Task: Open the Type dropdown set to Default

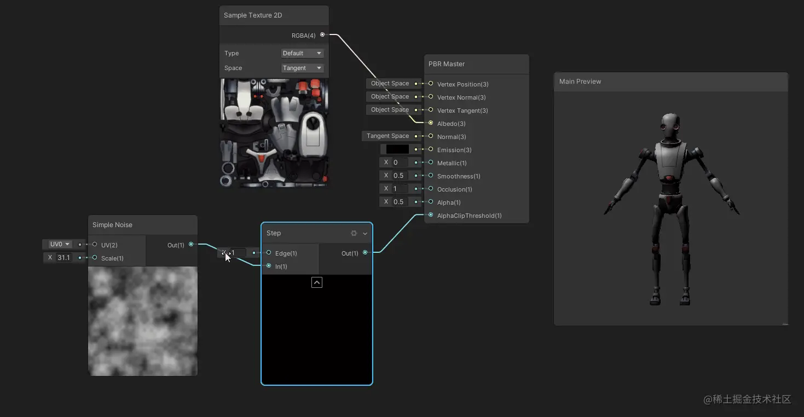Action: [303, 53]
